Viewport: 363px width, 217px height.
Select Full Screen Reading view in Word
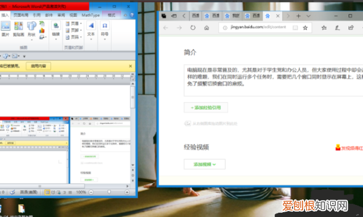(x=53, y=192)
